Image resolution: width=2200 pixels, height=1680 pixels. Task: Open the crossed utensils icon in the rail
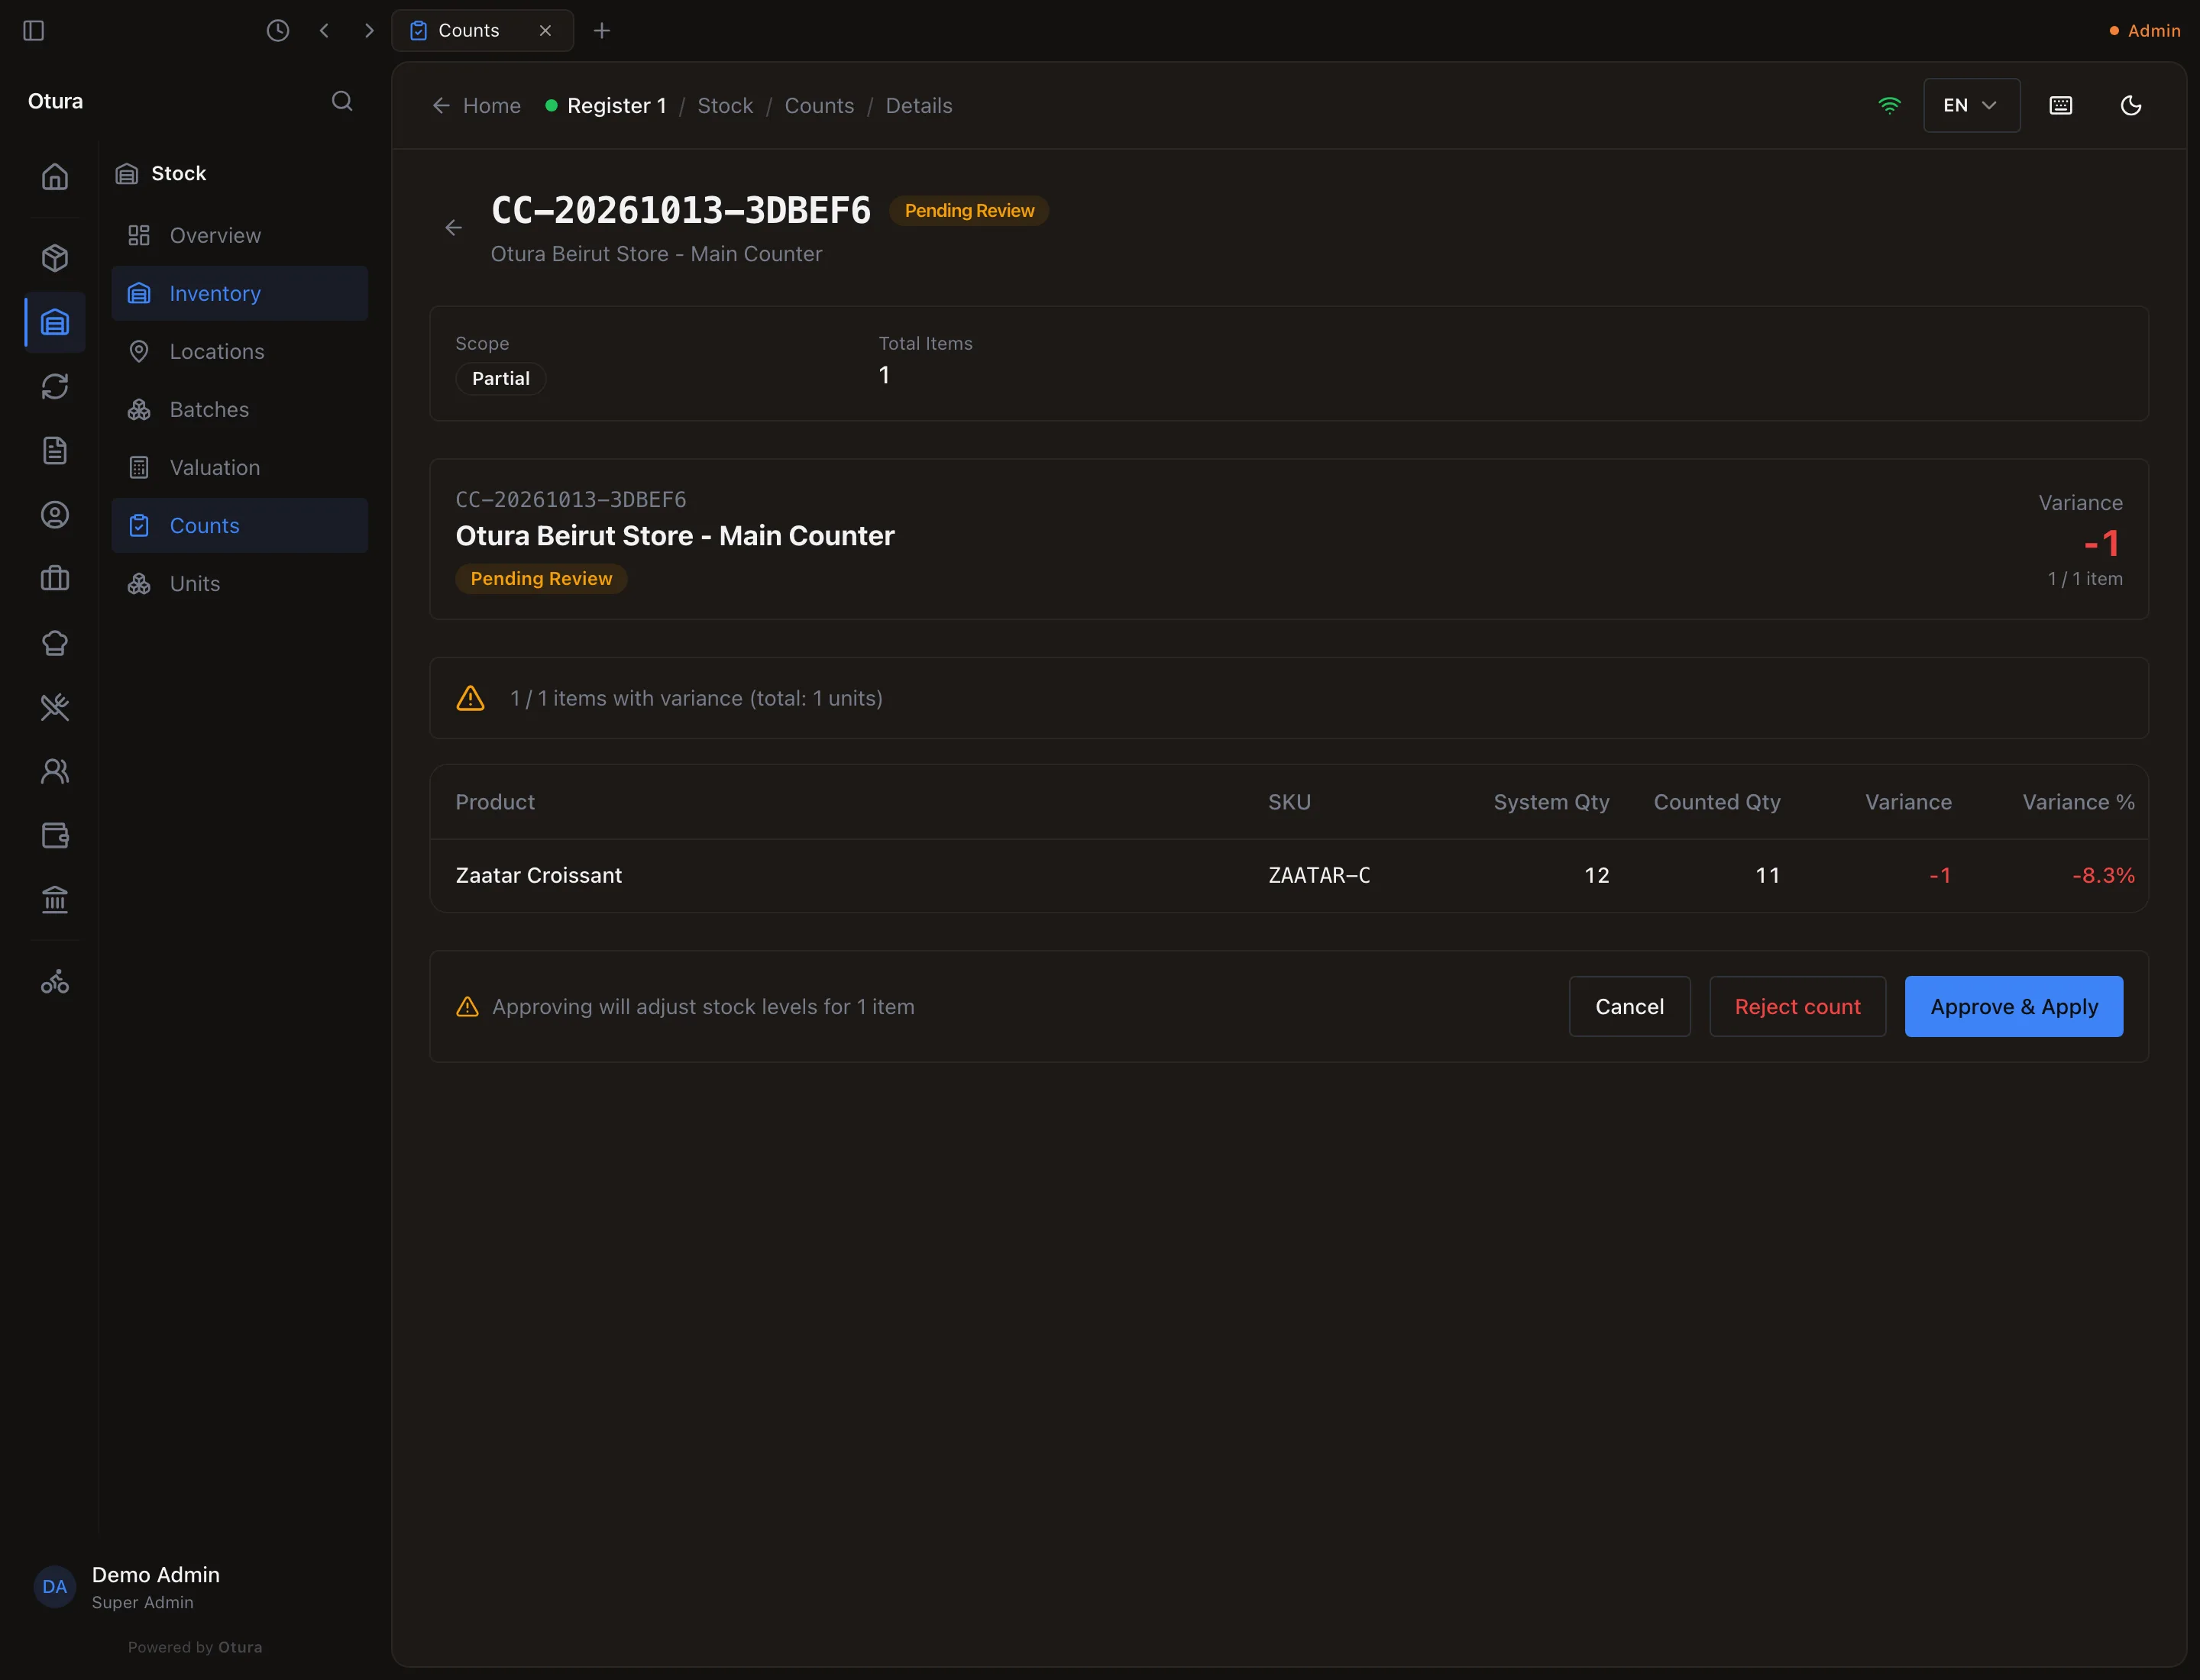[x=55, y=708]
